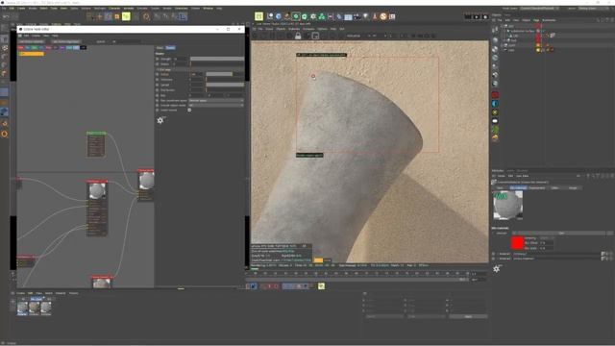Click the red color swatch in Attributes panel
615x346 pixels.
click(x=517, y=243)
